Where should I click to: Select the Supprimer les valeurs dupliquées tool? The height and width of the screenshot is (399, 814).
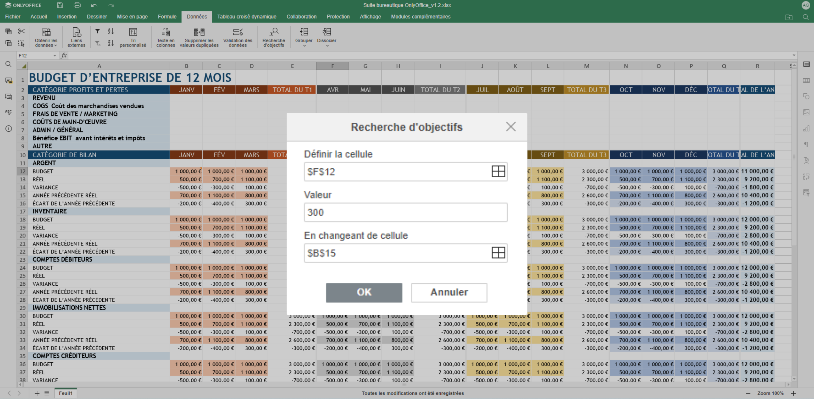199,37
